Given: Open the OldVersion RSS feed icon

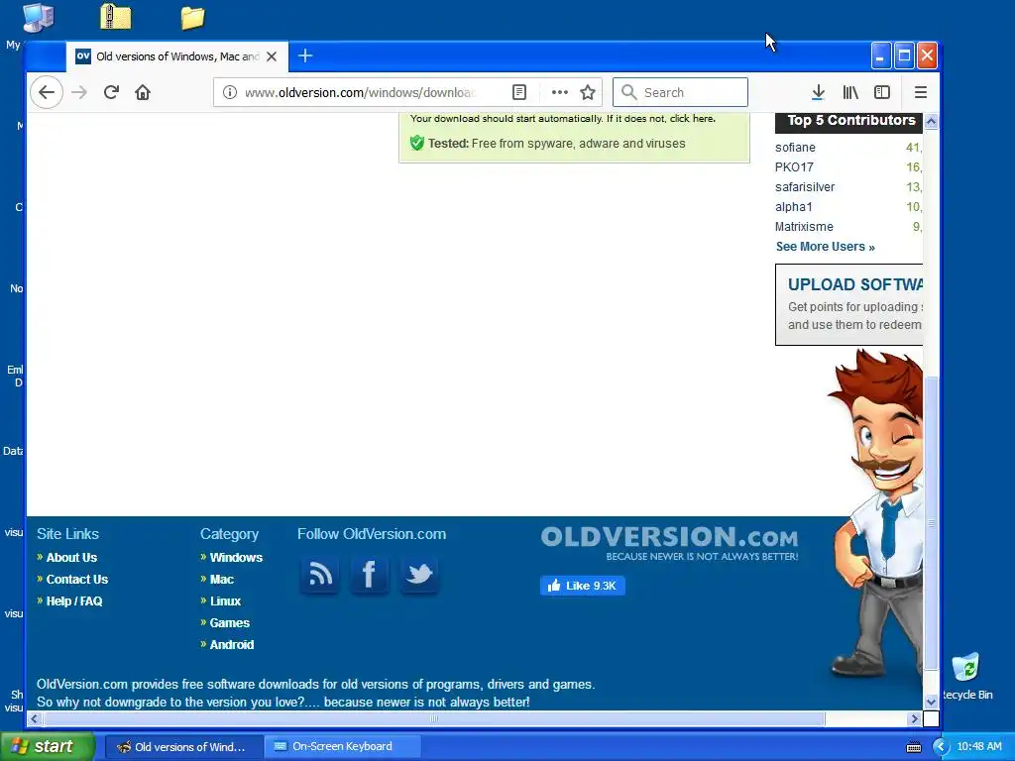Looking at the screenshot, I should [320, 575].
